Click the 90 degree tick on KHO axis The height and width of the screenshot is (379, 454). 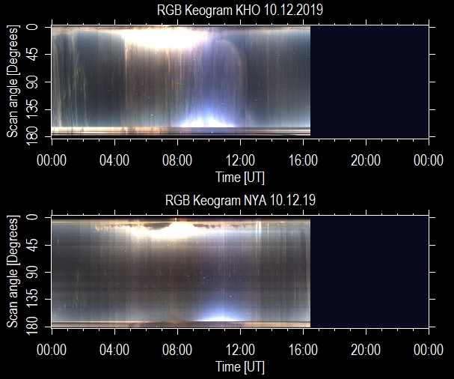point(34,82)
